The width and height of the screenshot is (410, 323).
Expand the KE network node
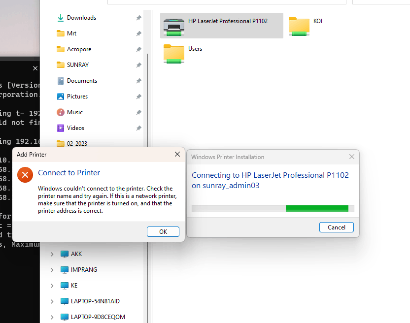pyautogui.click(x=52, y=286)
